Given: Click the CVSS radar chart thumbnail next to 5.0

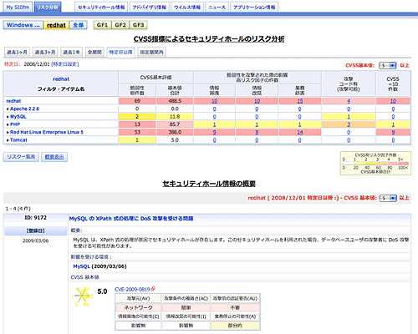Looking at the screenshot, I should point(83,296).
